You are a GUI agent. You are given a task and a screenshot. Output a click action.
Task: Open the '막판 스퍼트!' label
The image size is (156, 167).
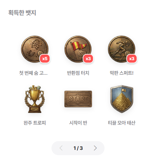122,73
